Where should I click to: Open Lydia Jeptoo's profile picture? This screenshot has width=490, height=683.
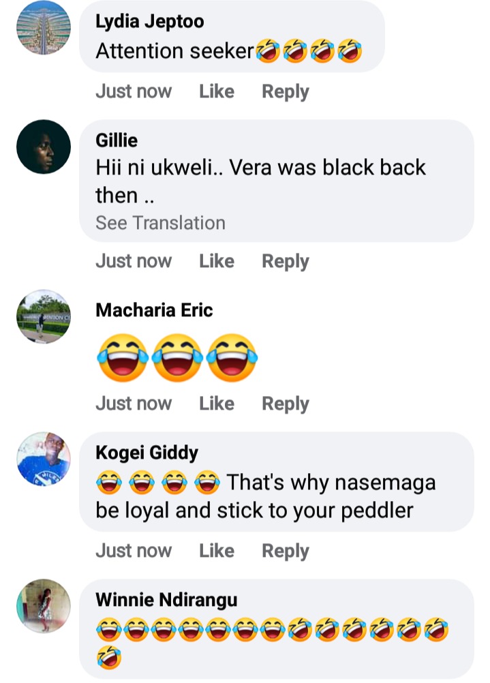pyautogui.click(x=44, y=27)
